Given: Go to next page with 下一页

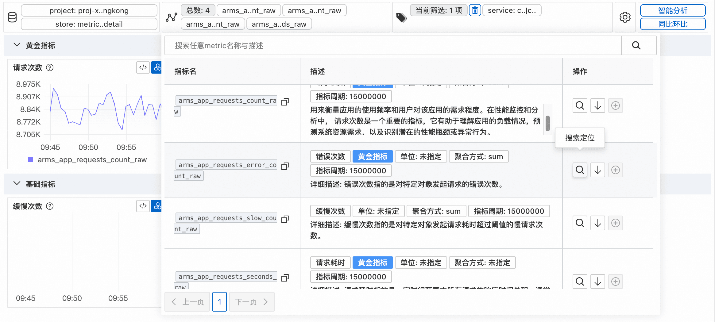Looking at the screenshot, I should pyautogui.click(x=252, y=302).
